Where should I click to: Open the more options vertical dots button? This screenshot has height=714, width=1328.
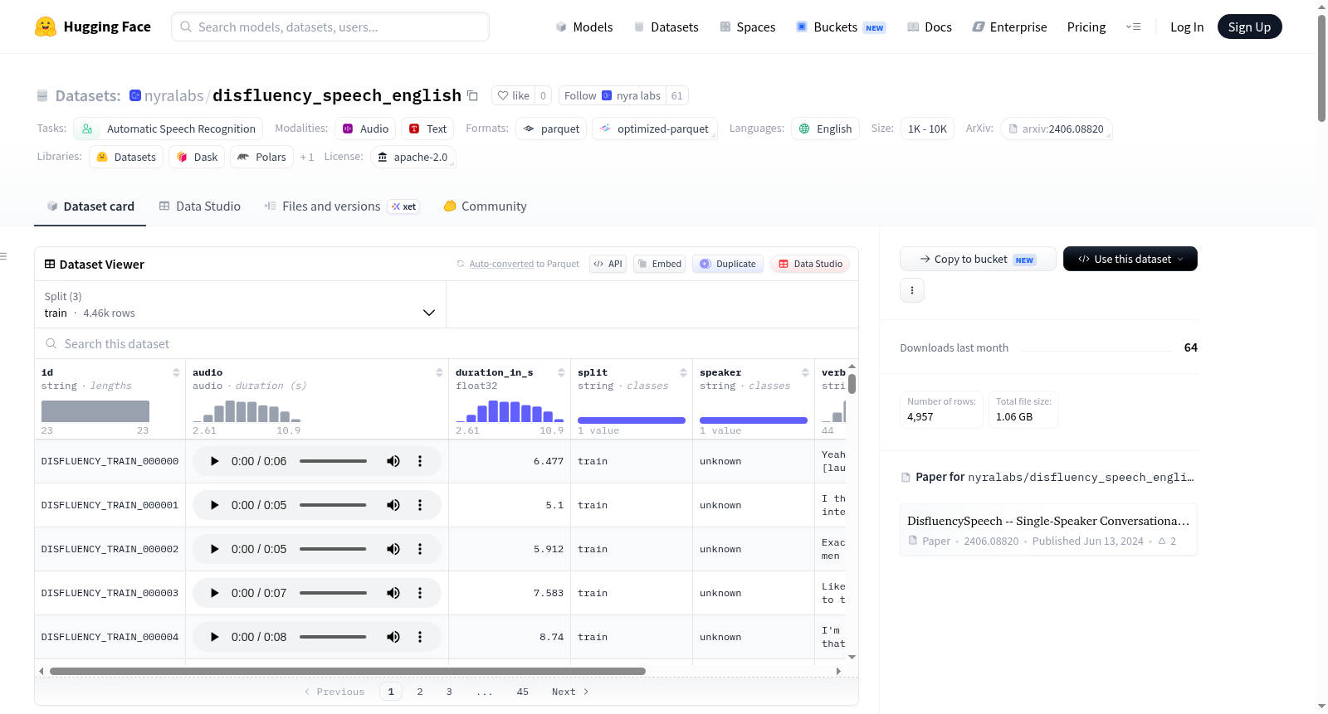coord(912,290)
